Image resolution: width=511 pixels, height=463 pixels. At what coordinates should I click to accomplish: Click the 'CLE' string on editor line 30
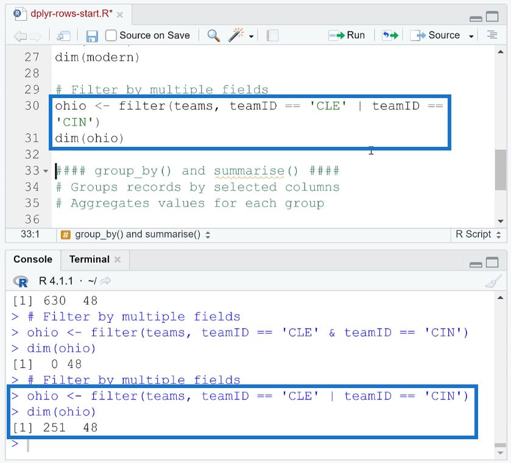(328, 106)
